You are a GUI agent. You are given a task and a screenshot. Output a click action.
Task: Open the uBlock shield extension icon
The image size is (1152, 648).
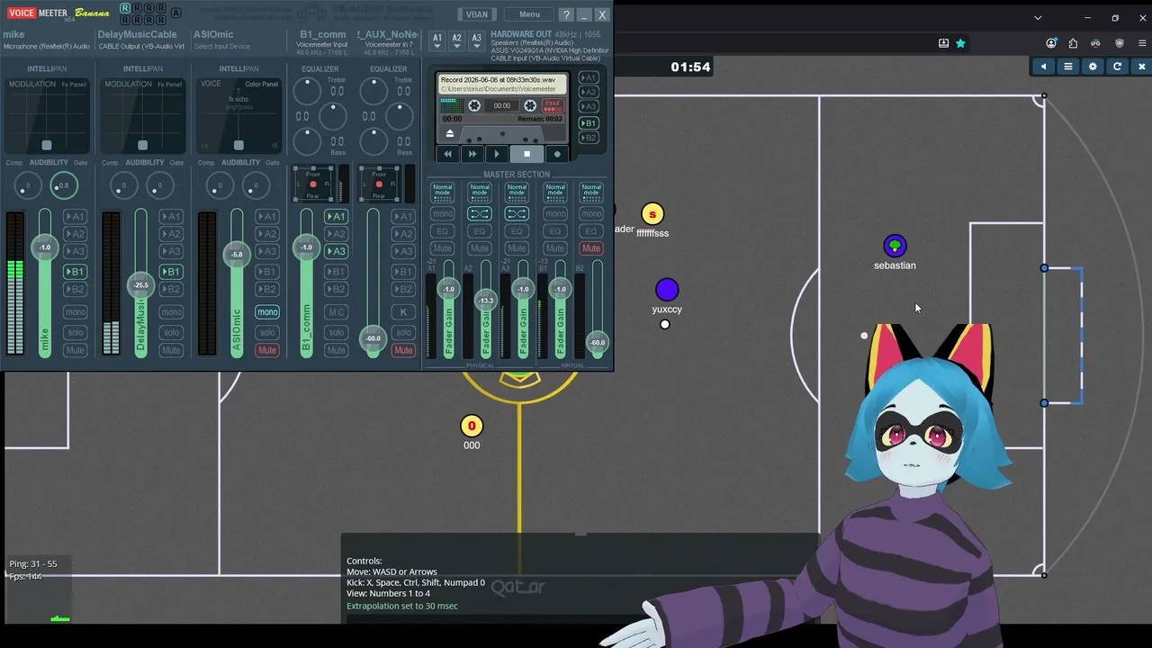tap(1120, 43)
